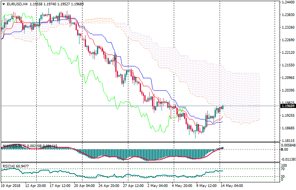Image resolution: width=296 pixels, height=190 pixels.
Task: Click the 10 Apr 2018 date label
Action: (11, 187)
